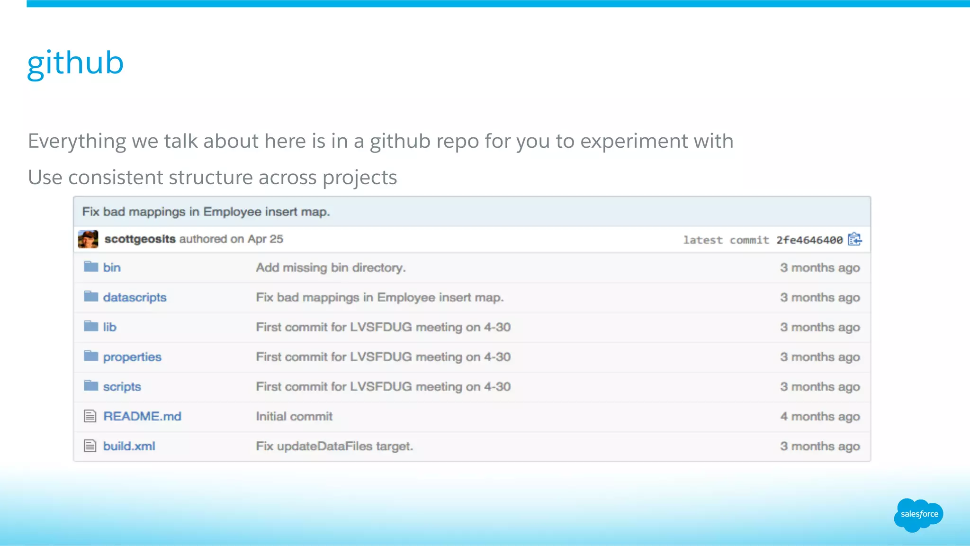970x546 pixels.
Task: Click '3 months ago' in bin row
Action: (820, 268)
